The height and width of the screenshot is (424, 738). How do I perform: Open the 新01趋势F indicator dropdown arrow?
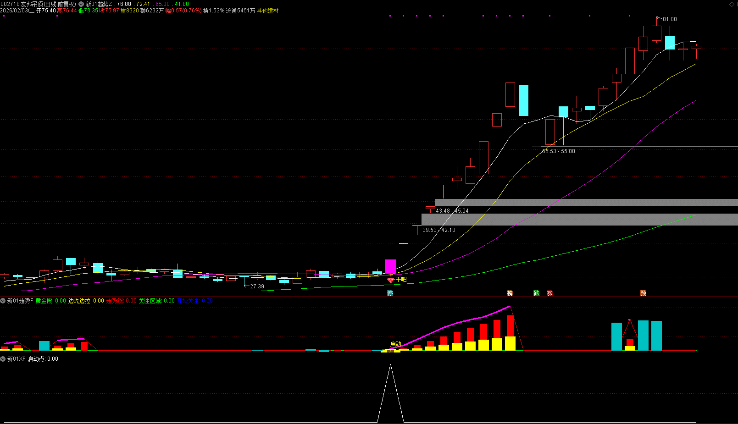click(x=3, y=301)
